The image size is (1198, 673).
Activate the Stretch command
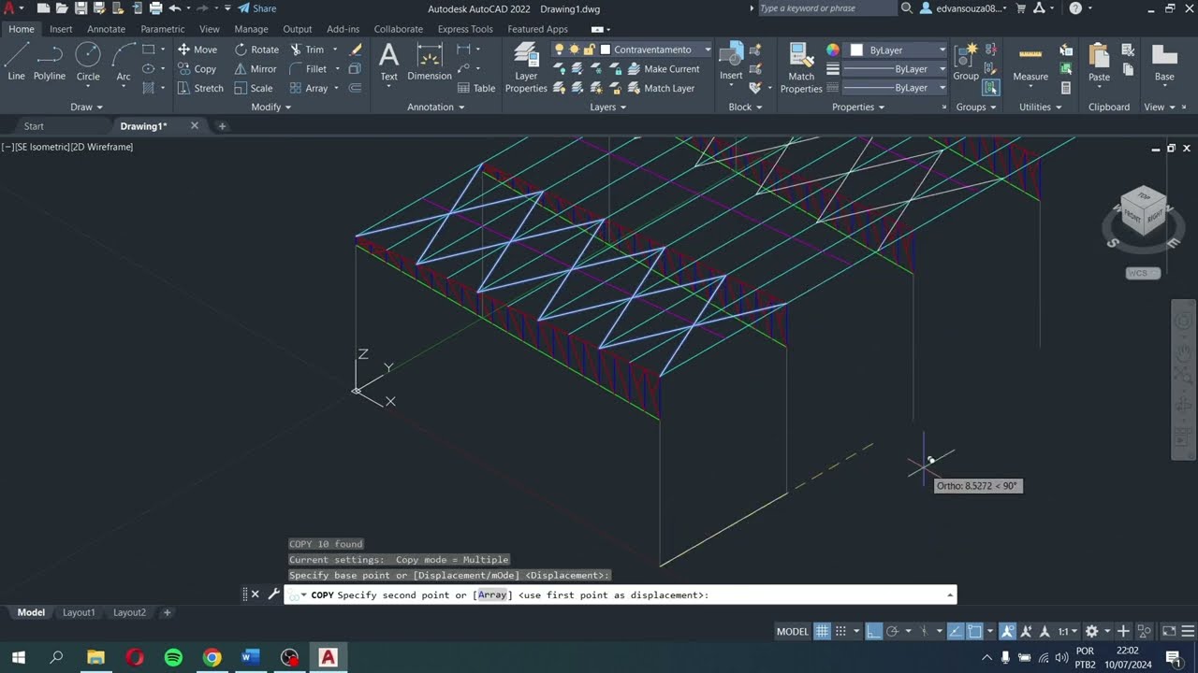pos(200,88)
